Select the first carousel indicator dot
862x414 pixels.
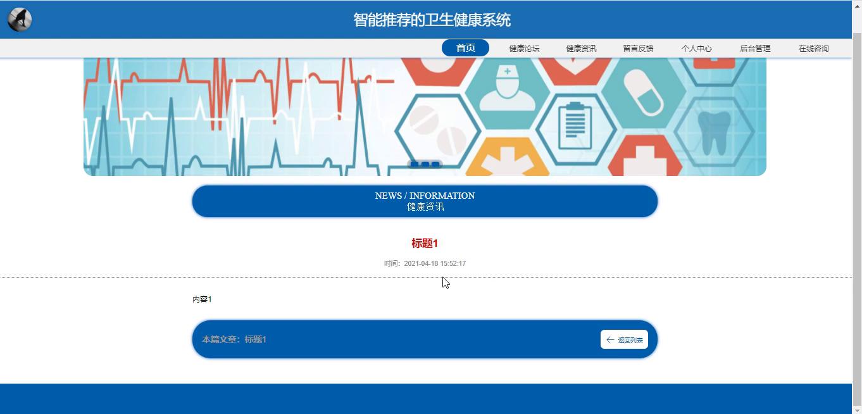(415, 165)
